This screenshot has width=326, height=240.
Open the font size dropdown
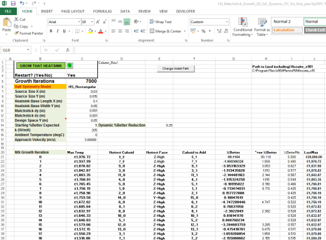click(x=92, y=22)
